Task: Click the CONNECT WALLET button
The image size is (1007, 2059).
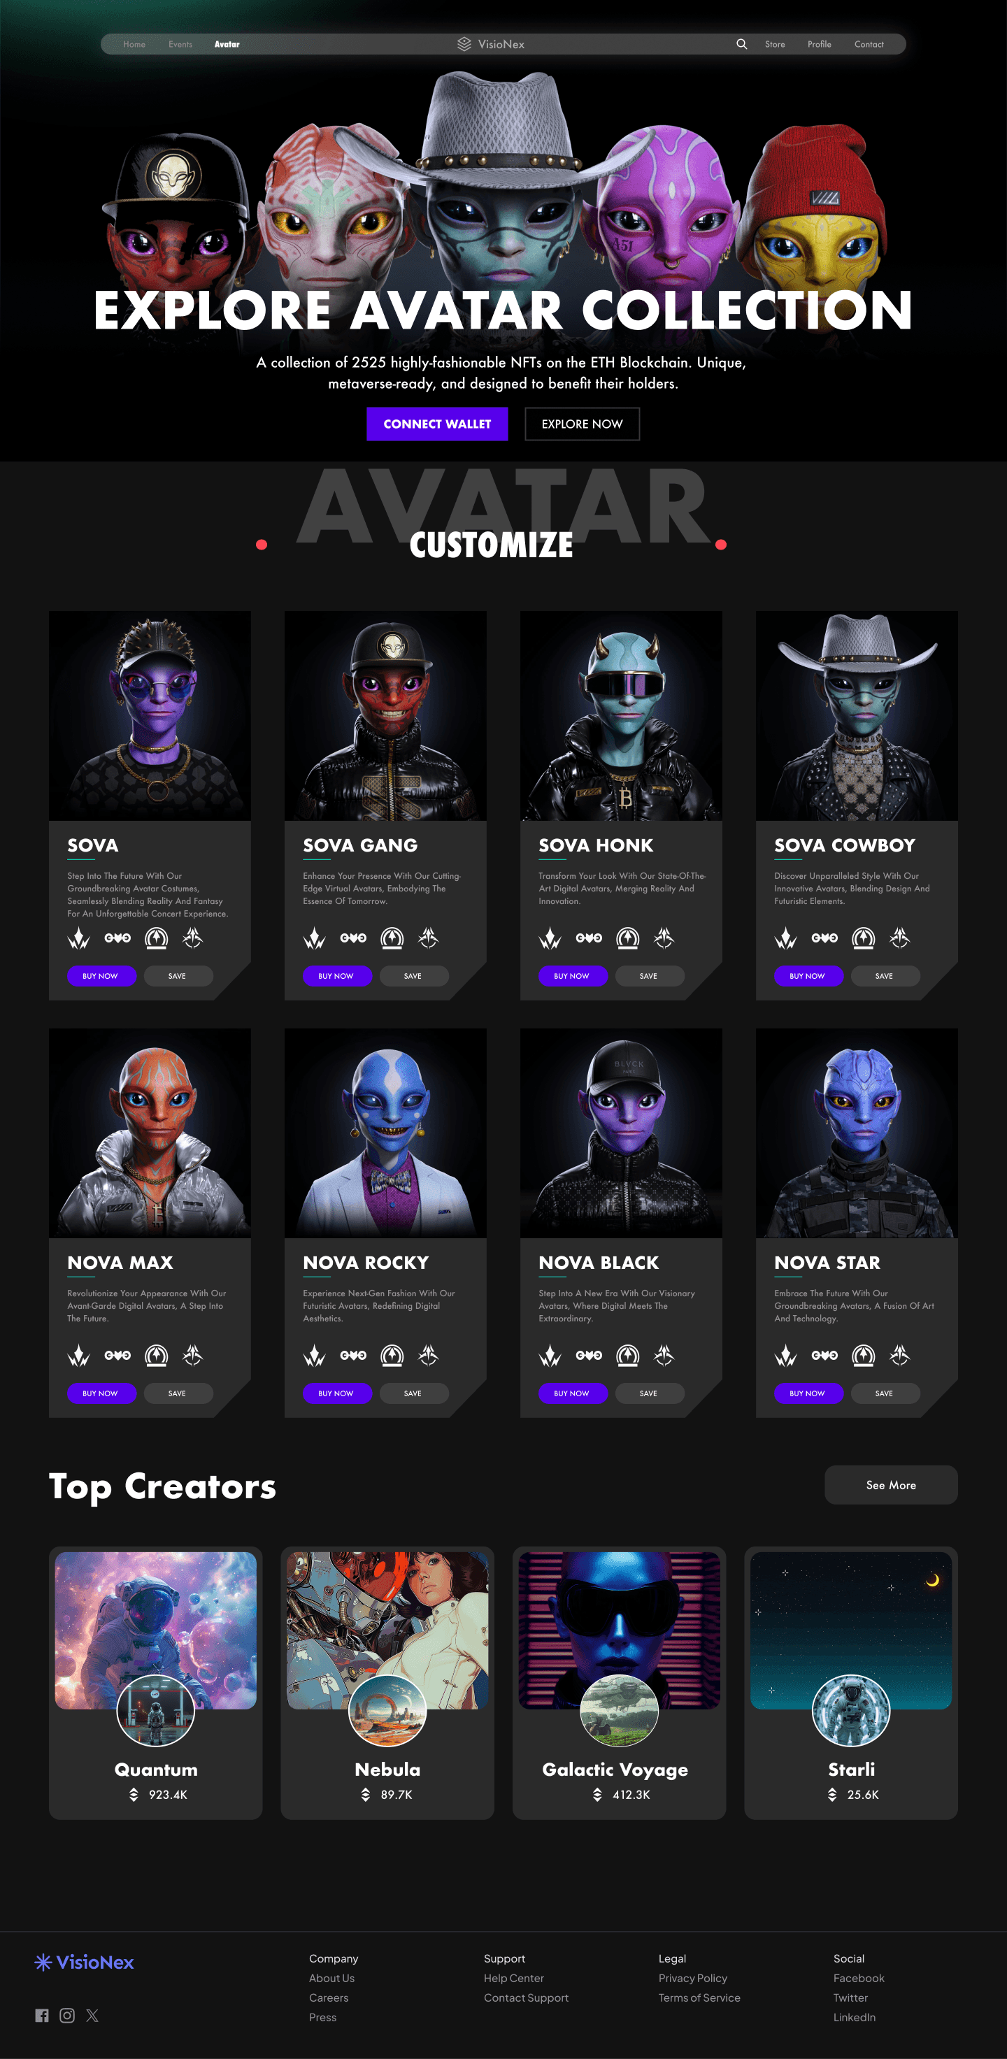Action: coord(437,424)
